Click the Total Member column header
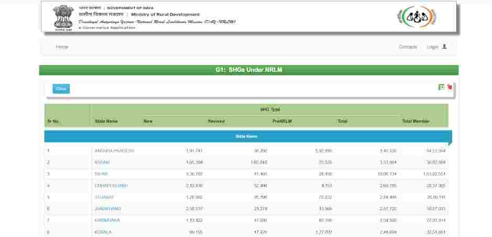The image size is (492, 237). [416, 121]
